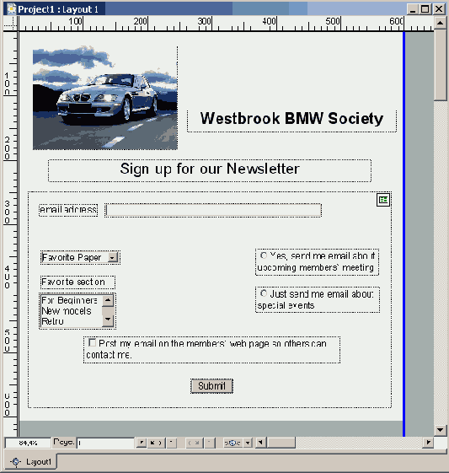Check the 'Post my email' checkbox
Screen dimensions: 449x473
tap(92, 342)
